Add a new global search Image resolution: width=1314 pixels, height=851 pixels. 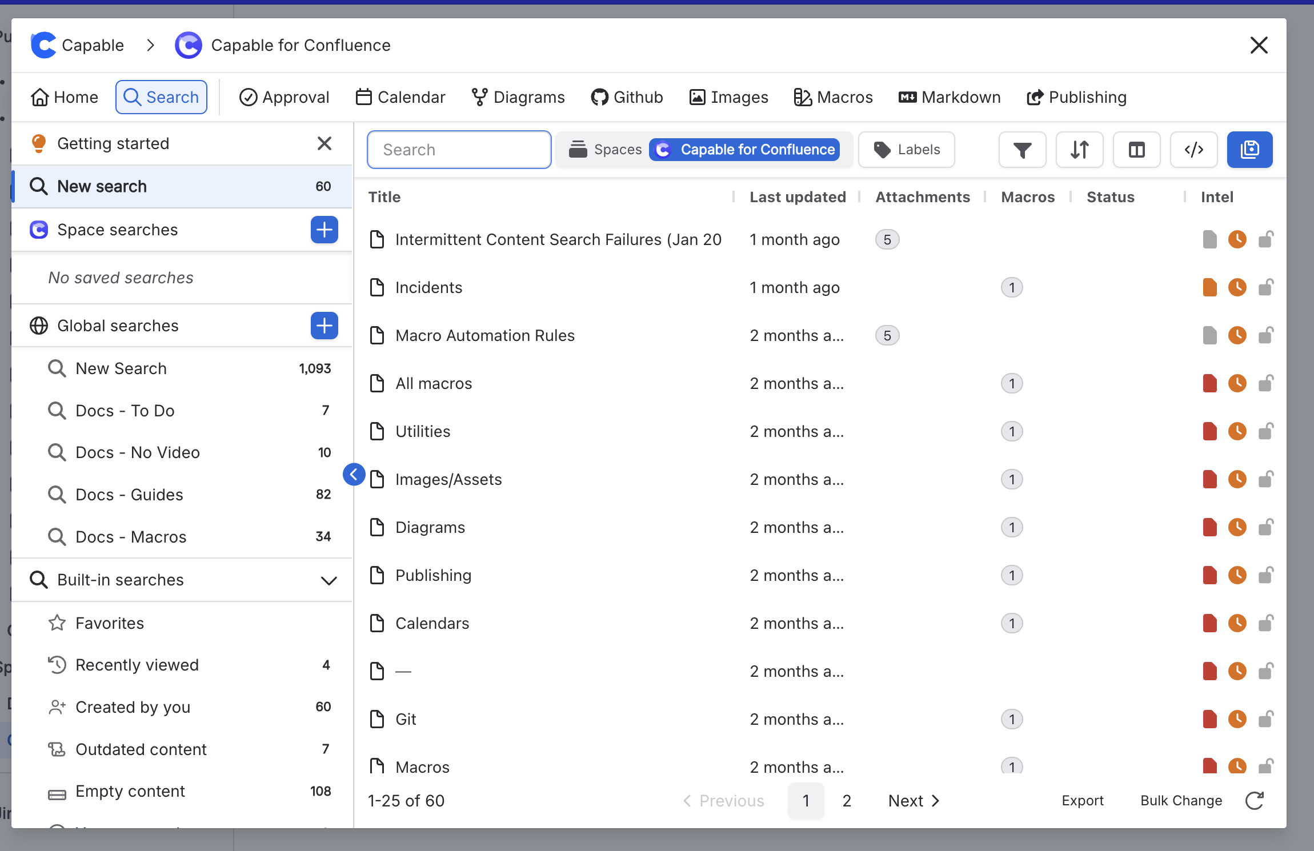point(325,326)
